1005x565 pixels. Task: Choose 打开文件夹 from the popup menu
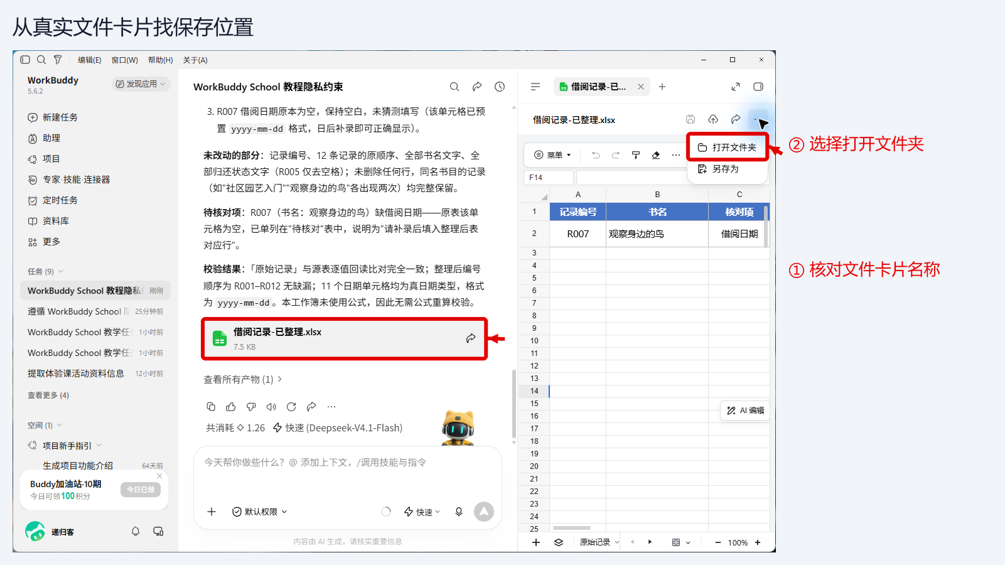[728, 148]
